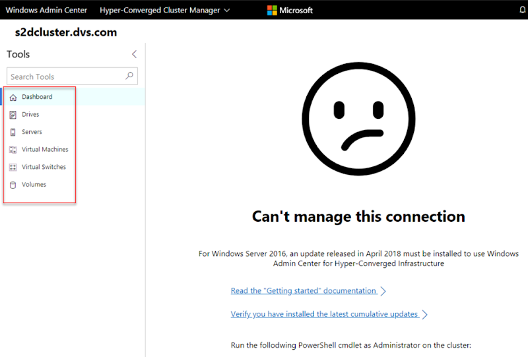Open the Virtual Switches tool
This screenshot has width=528, height=357.
(73, 167)
